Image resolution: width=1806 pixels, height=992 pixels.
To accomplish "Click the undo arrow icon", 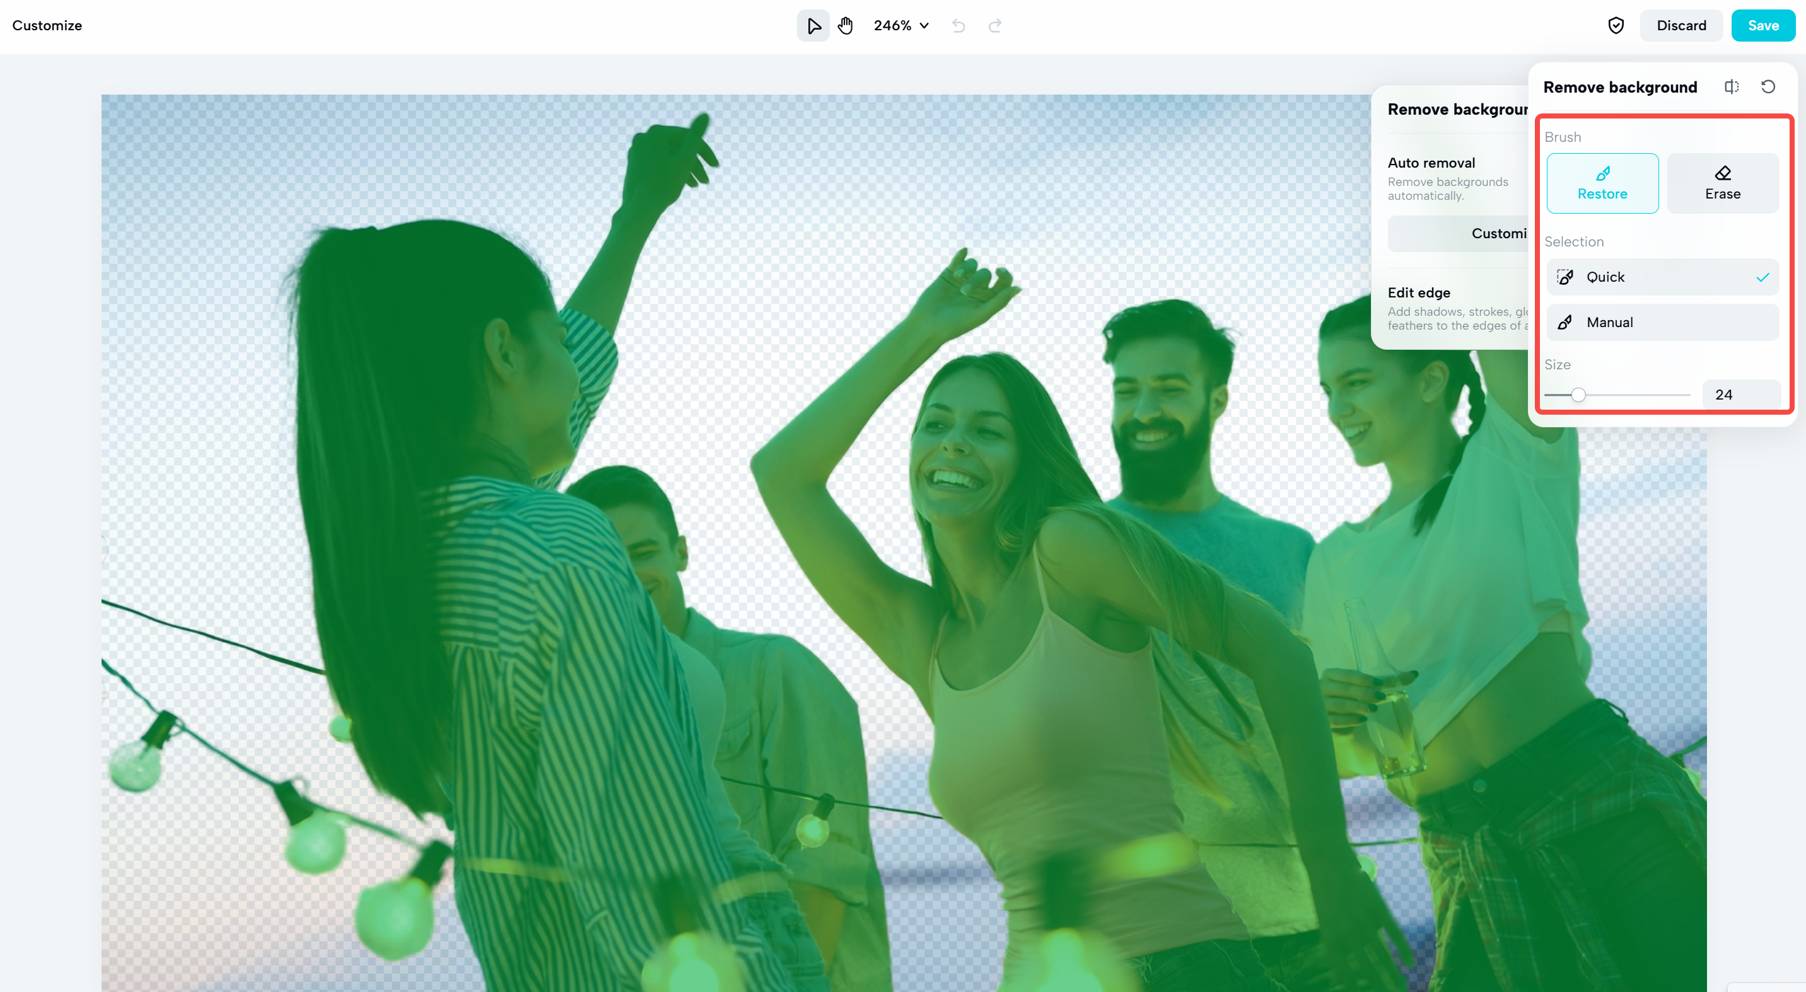I will pos(958,25).
